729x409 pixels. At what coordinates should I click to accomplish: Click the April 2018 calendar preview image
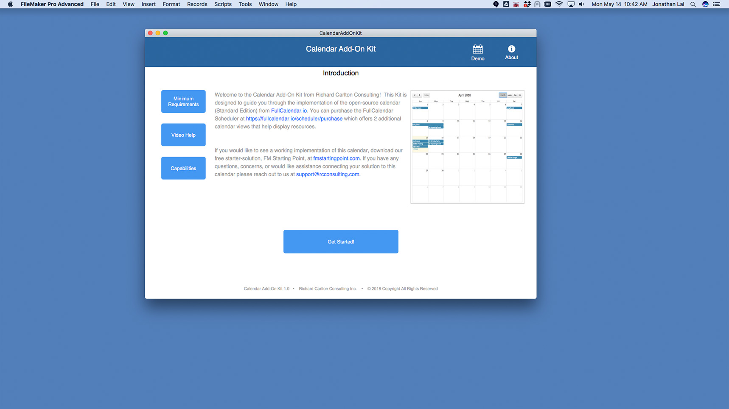pos(467,147)
